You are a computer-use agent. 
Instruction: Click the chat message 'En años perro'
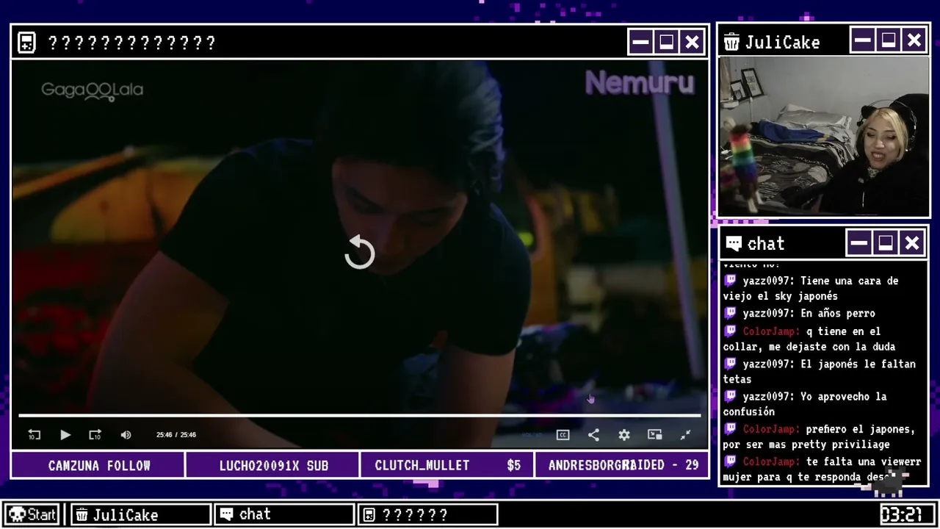tap(838, 314)
